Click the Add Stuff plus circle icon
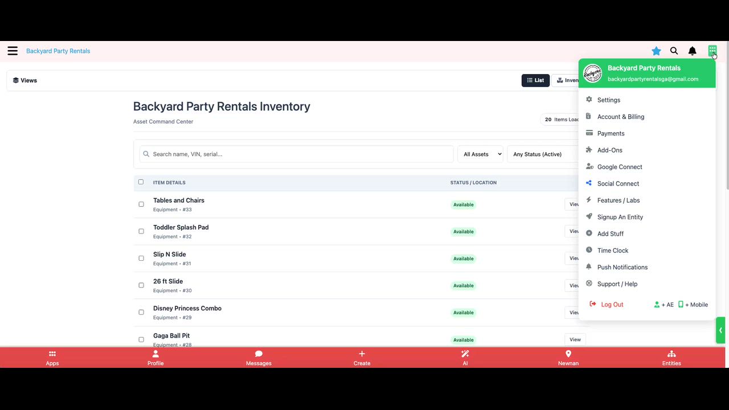 point(589,233)
